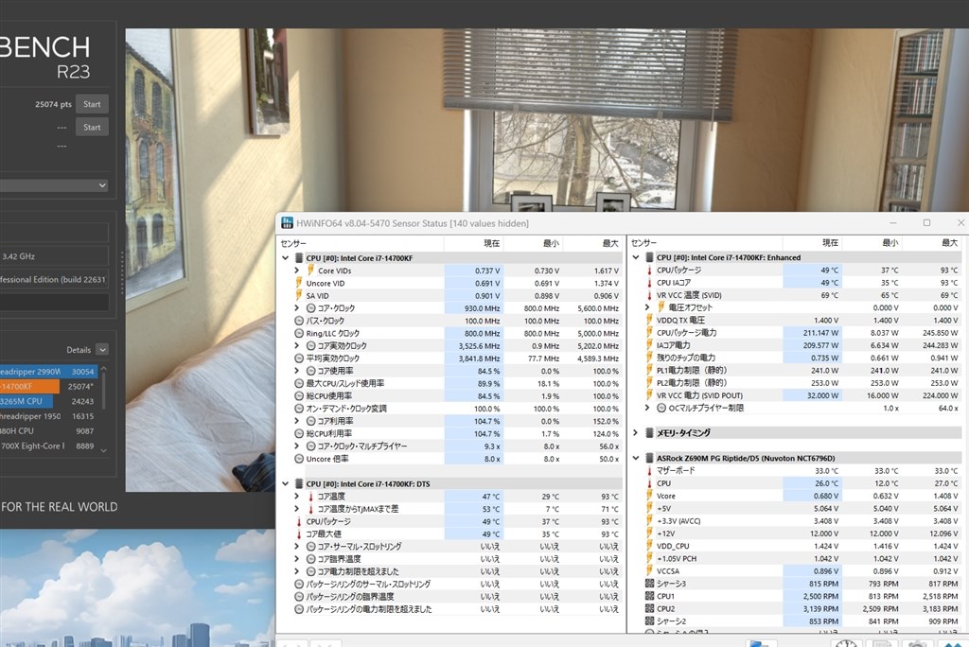969x647 pixels.
Task: Collapse the ASRock Z690M PG Riptide/D5 group
Action: tap(635, 458)
